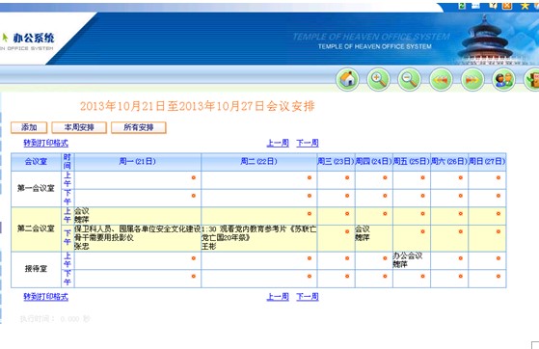
Task: Go to top 下一周 link
Action: tap(308, 143)
